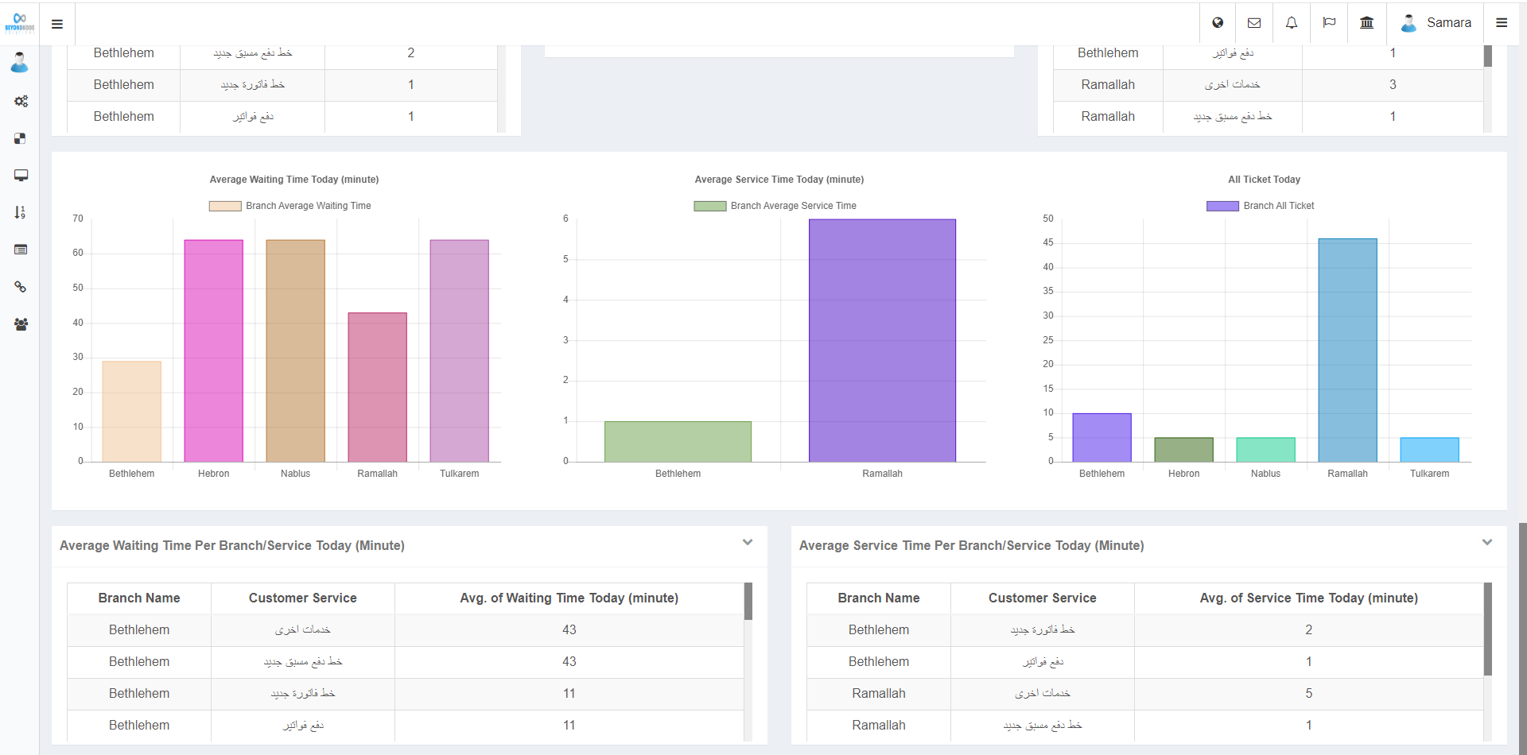
Task: Toggle Branch Average Waiting Time legend
Action: point(290,206)
